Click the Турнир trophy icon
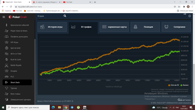The height and width of the screenshot is (110, 195). [6, 88]
